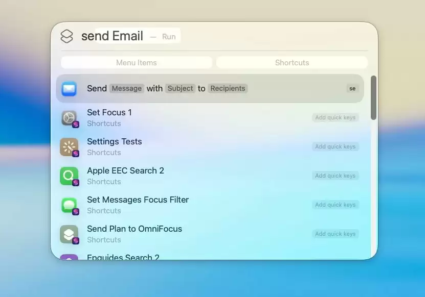Screen dimensions: 425x297
Task: Click the Message parameter token
Action: point(126,88)
